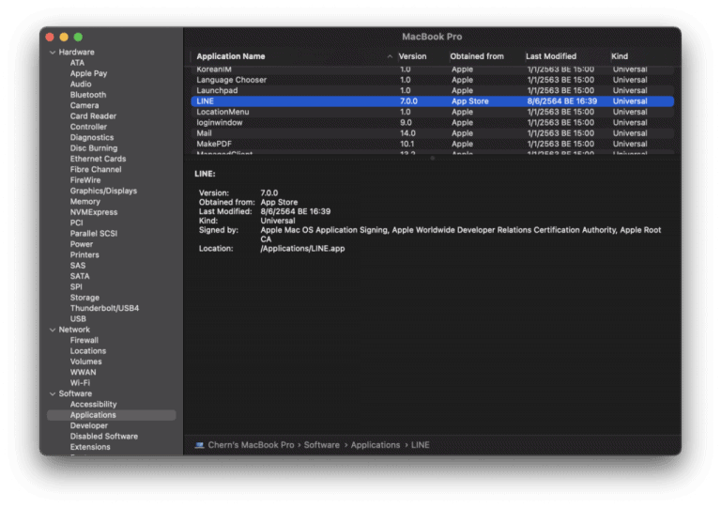
Task: Open Thunderbolt/USB4 in sidebar
Action: (104, 308)
